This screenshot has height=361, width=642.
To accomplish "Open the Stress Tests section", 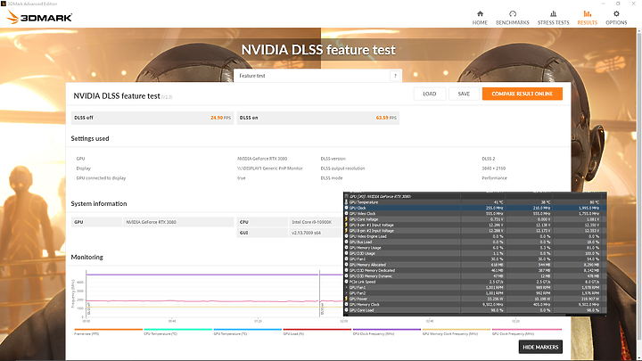I will click(x=553, y=18).
